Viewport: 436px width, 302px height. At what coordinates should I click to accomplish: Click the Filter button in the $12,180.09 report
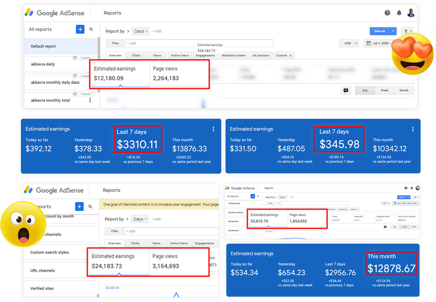pyautogui.click(x=115, y=43)
